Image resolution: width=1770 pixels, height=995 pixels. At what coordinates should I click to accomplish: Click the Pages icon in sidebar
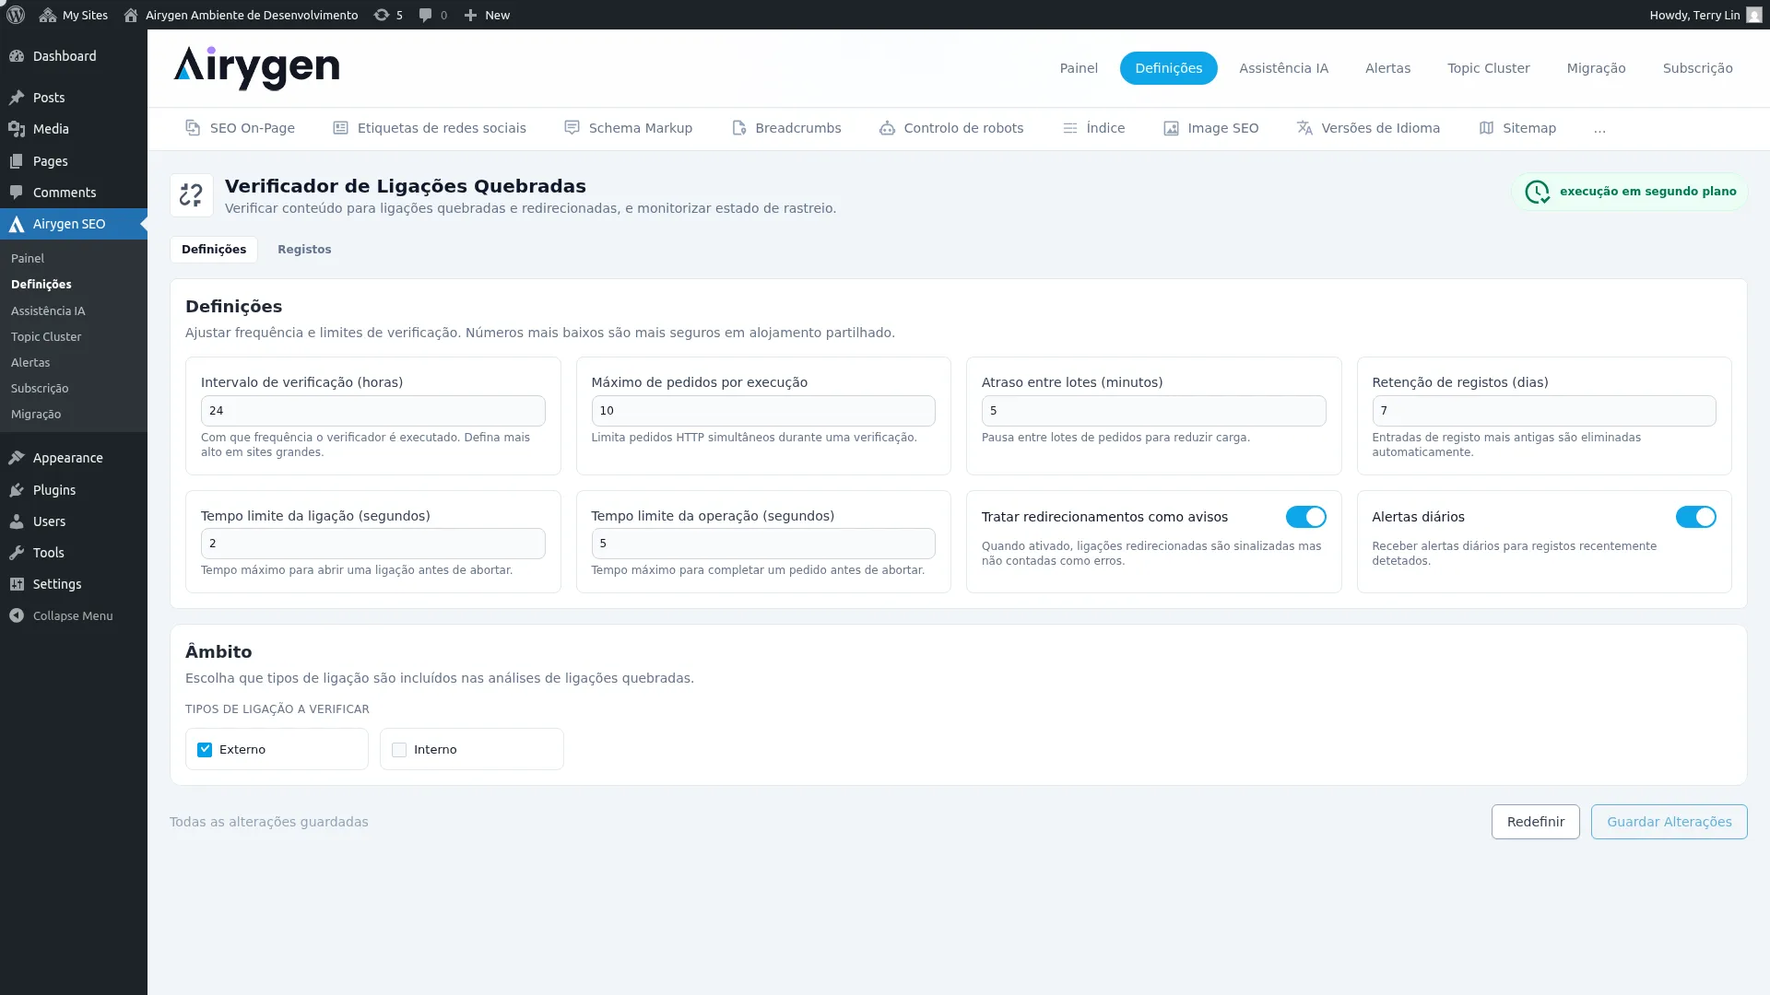pyautogui.click(x=17, y=161)
